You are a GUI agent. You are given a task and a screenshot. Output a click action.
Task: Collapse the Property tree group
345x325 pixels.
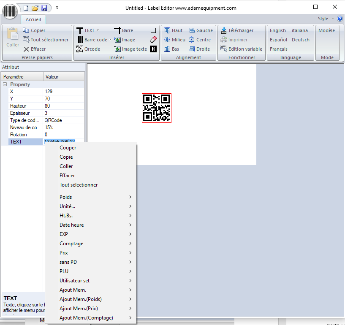[5, 84]
